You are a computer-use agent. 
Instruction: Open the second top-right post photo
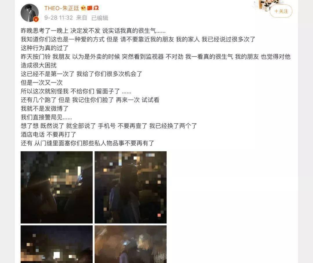tap(130, 187)
